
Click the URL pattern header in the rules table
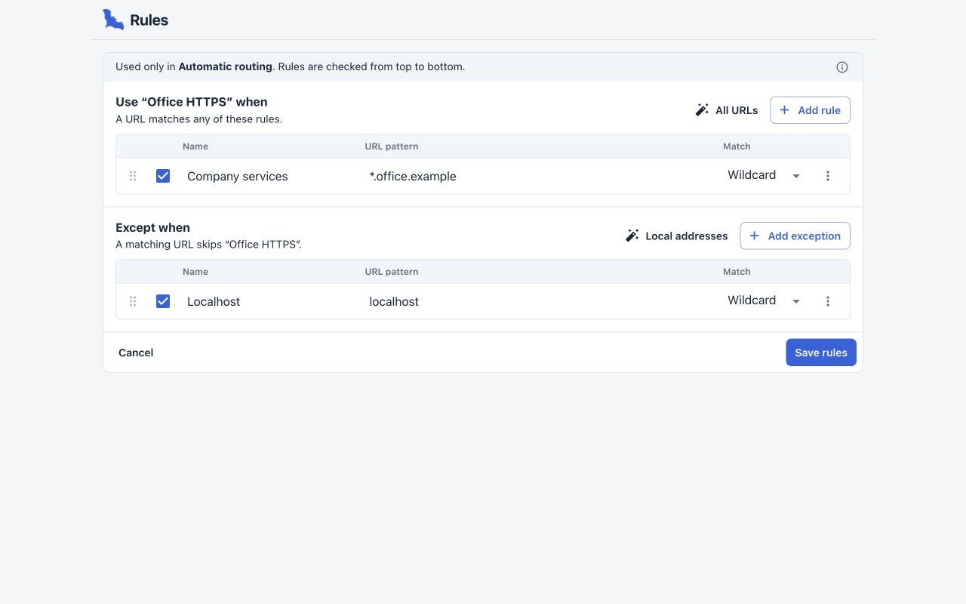392,146
